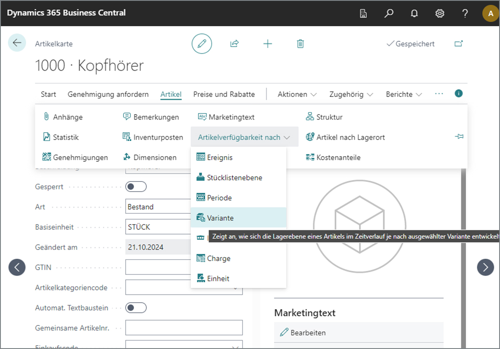Image resolution: width=500 pixels, height=349 pixels.
Task: Pin the action bar
Action: (x=459, y=137)
